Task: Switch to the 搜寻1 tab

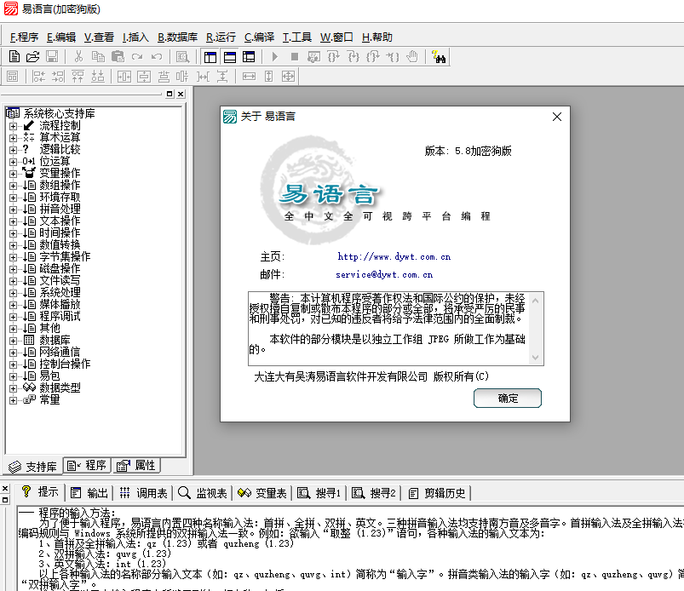Action: point(319,493)
